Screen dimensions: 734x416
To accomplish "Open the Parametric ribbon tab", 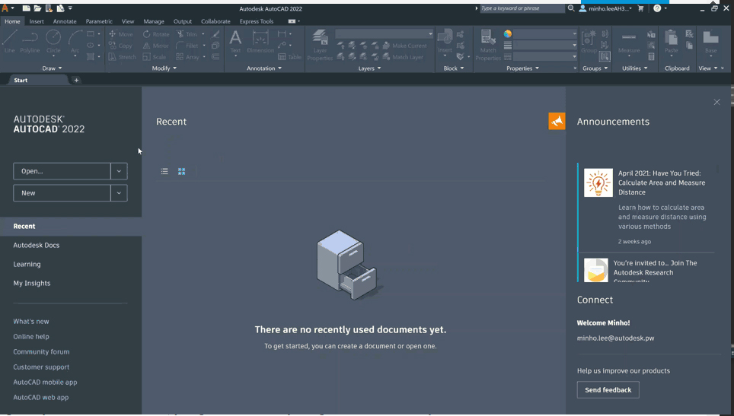I will click(99, 21).
